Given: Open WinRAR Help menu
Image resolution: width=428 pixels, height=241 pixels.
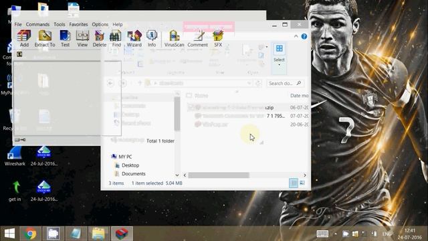Looking at the screenshot, I should pyautogui.click(x=118, y=24).
